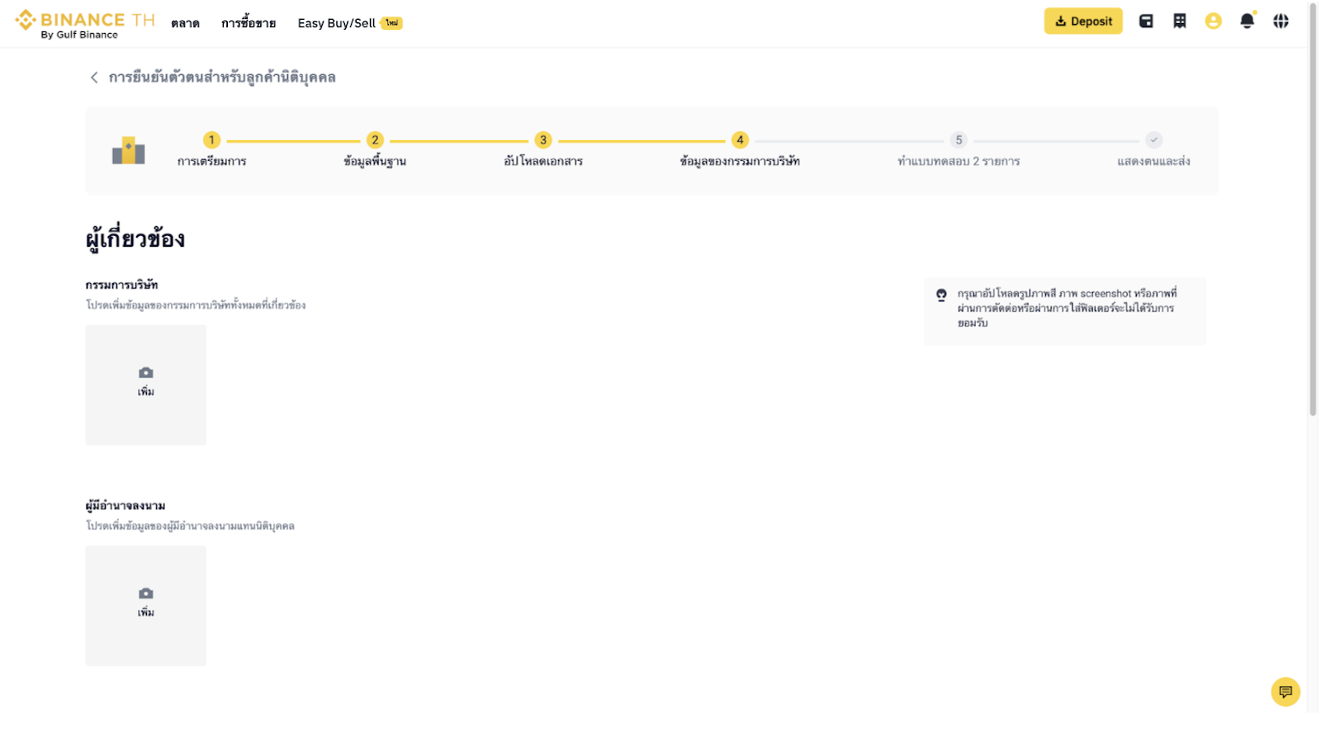Select step 5 ทำแบบทดสอบ 2 รายการ
Viewport: 1321px width, 742px height.
point(958,140)
